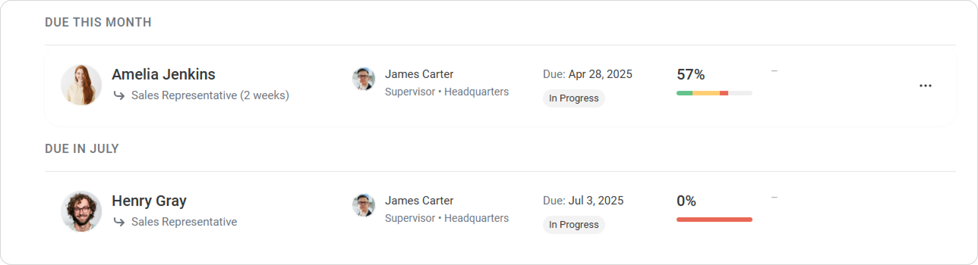978x265 pixels.
Task: Click the arrow icon beside Henry's Sales Representative
Action: [119, 222]
